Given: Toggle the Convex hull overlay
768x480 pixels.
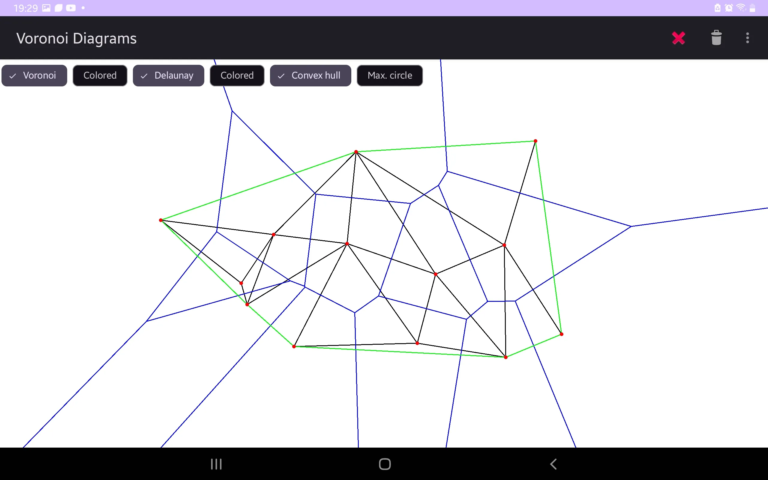Looking at the screenshot, I should (310, 75).
